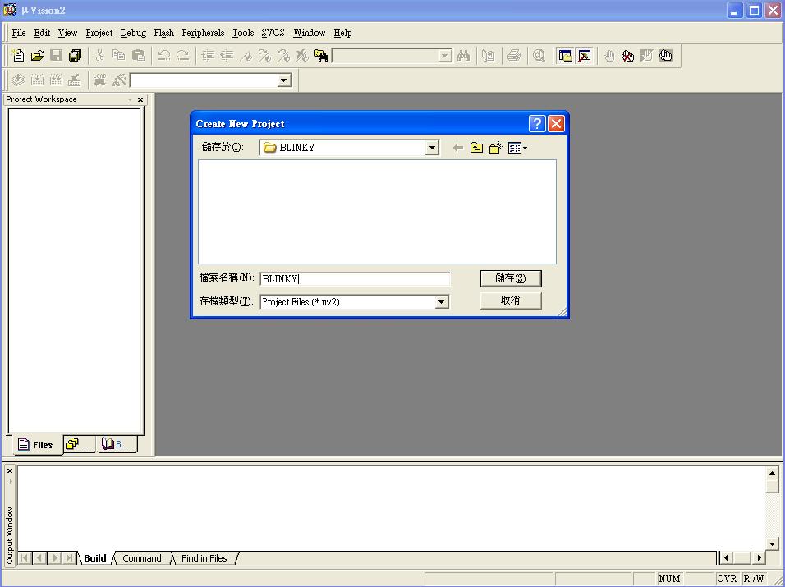Open the Project menu
The image size is (785, 587).
tap(99, 33)
